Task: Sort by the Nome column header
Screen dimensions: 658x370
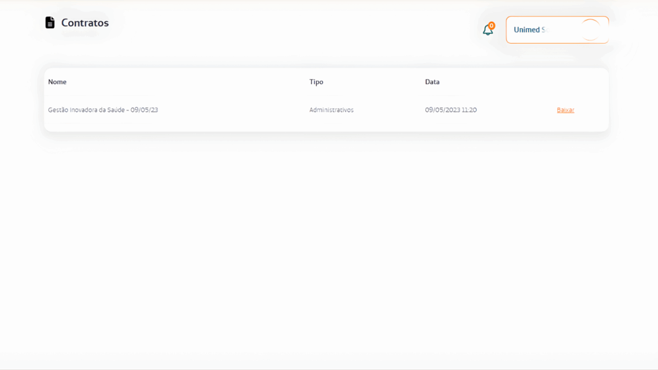Action: (x=57, y=82)
